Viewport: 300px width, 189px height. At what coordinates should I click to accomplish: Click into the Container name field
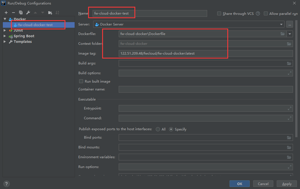[x=205, y=89]
